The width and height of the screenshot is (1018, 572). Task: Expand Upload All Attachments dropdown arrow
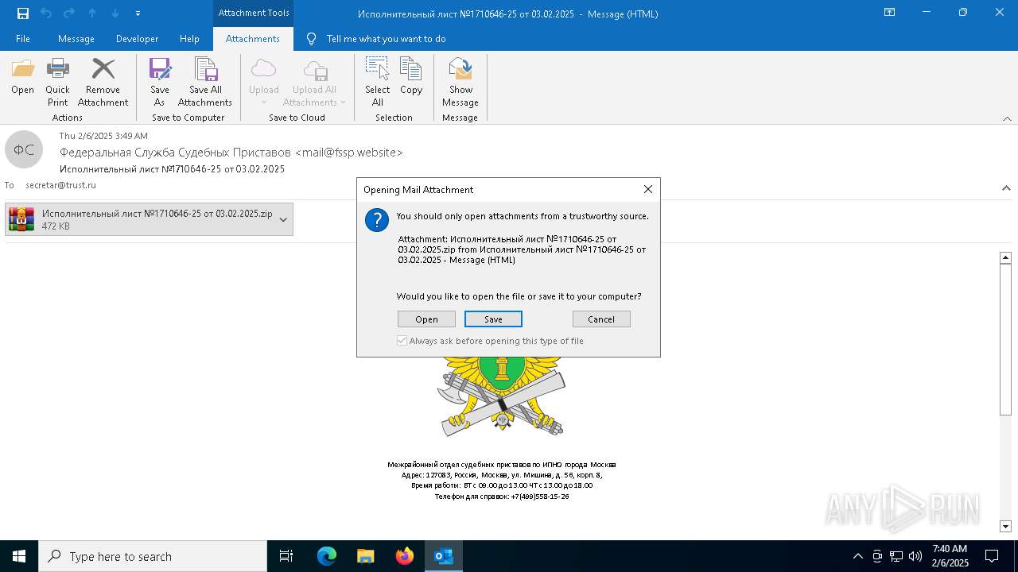click(x=343, y=102)
